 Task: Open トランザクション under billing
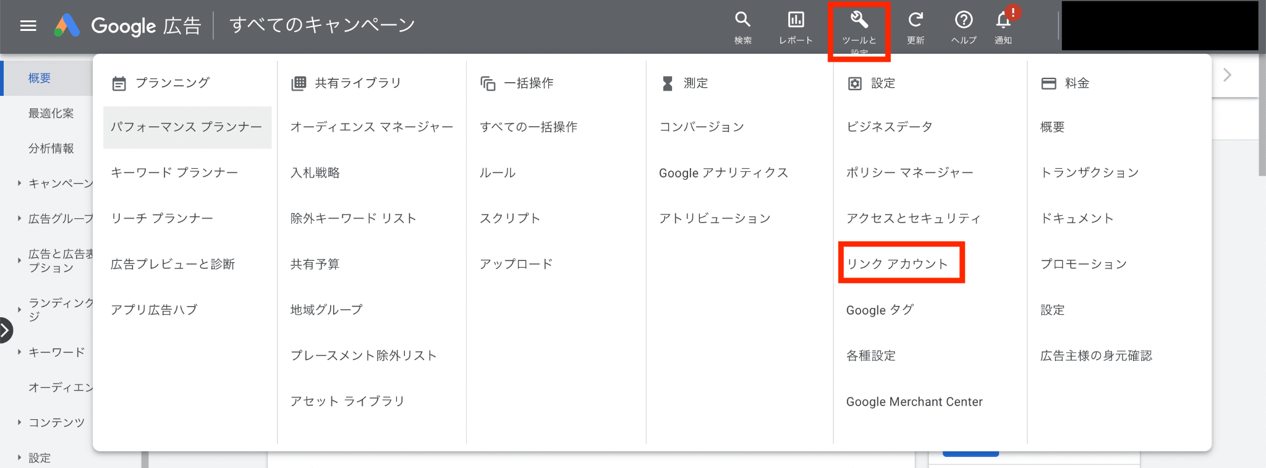pos(1089,172)
